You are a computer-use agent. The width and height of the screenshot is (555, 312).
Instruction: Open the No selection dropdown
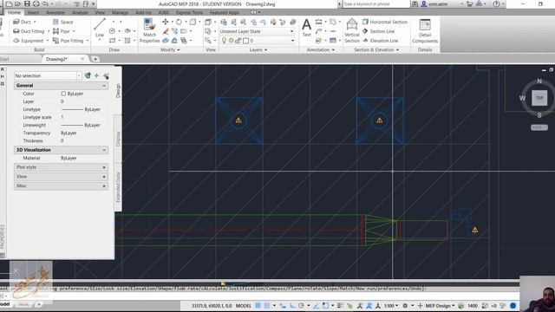[x=48, y=75]
